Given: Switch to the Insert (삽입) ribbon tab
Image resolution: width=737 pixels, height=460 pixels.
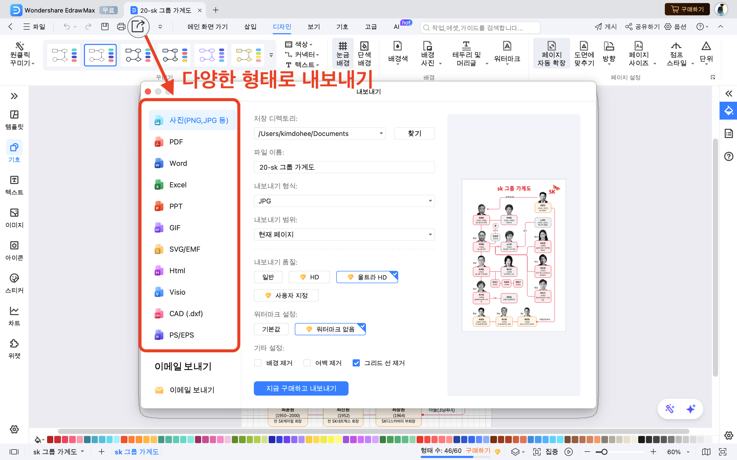Looking at the screenshot, I should click(250, 27).
